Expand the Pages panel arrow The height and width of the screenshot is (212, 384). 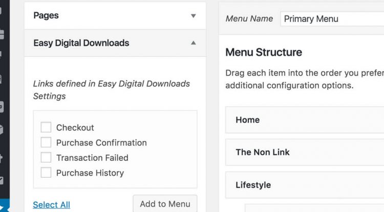(193, 16)
